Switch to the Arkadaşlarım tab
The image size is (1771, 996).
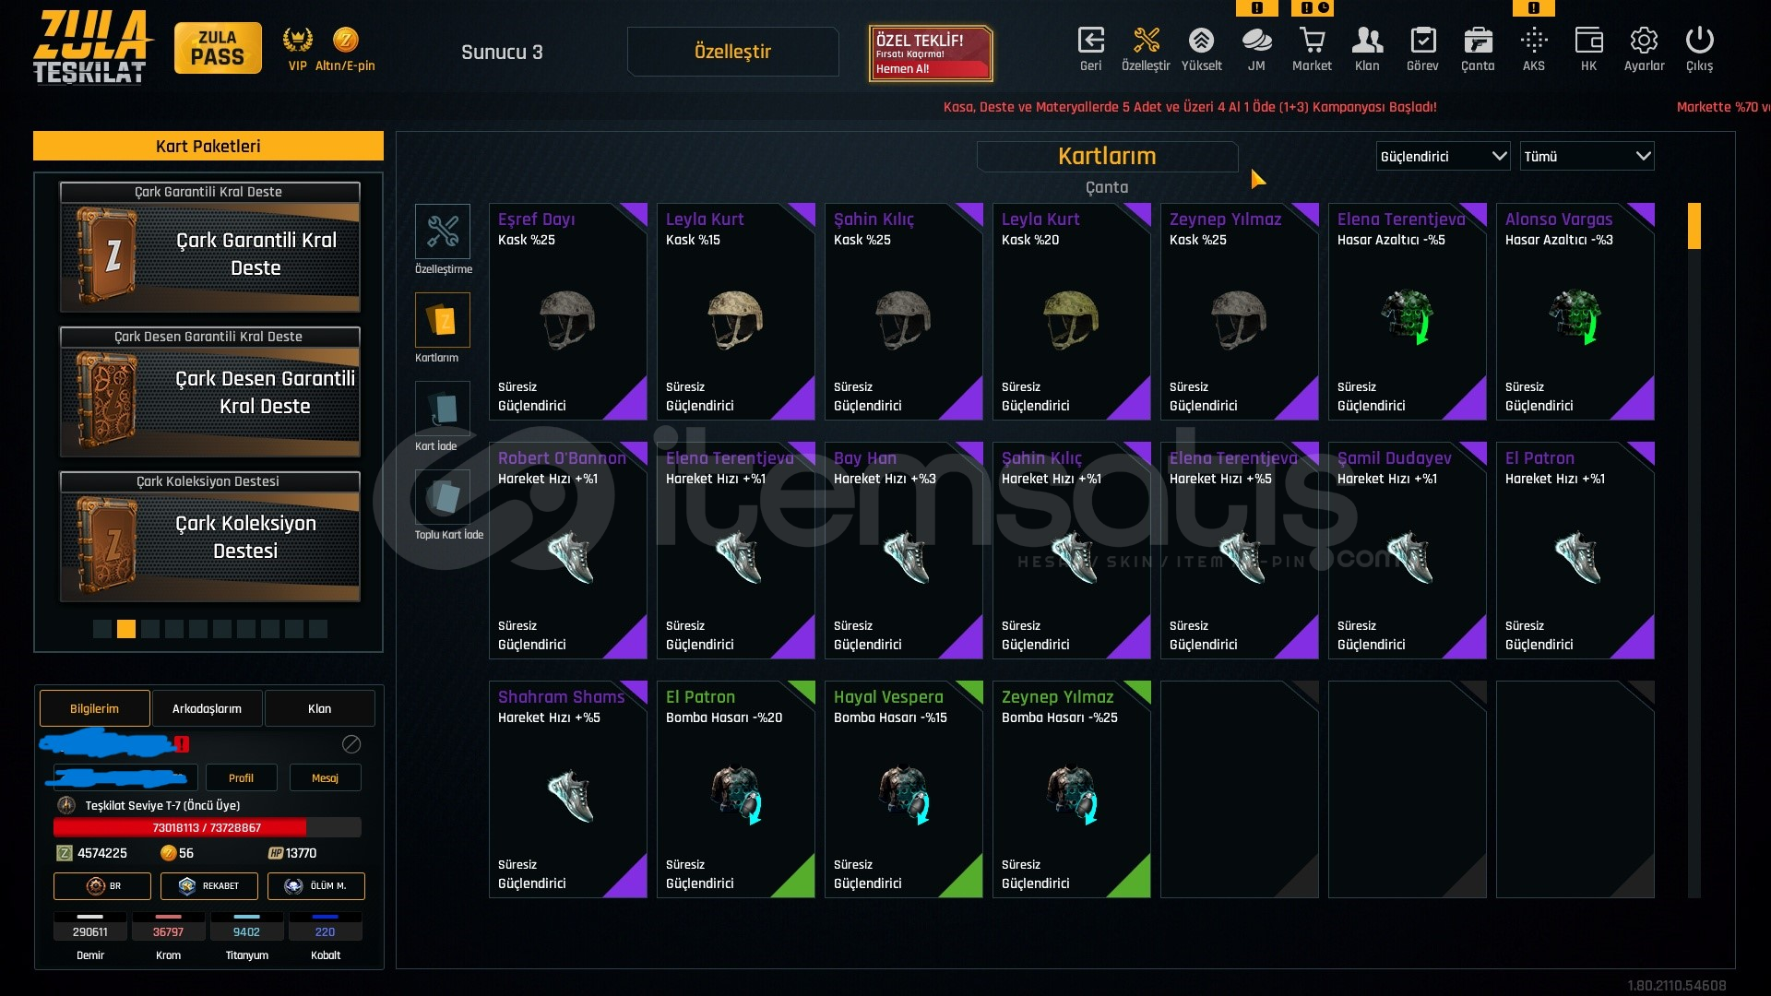[x=207, y=708]
